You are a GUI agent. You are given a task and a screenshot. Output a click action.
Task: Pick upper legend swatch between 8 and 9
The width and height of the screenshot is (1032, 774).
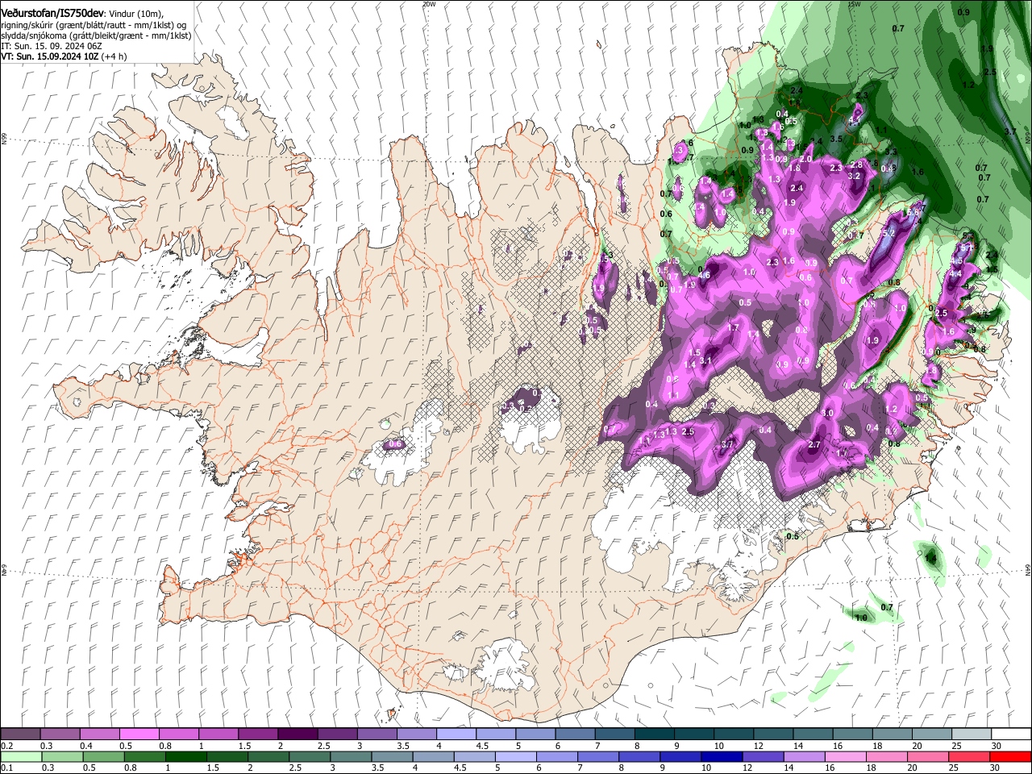tap(654, 734)
